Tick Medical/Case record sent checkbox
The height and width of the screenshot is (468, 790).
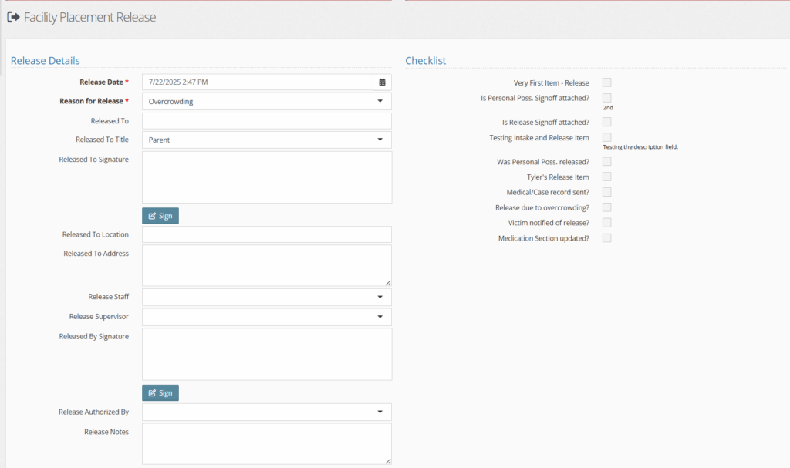coord(606,192)
